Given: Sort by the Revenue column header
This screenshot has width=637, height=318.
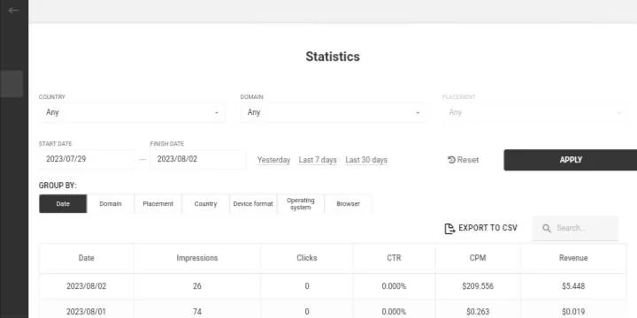Looking at the screenshot, I should click(573, 258).
